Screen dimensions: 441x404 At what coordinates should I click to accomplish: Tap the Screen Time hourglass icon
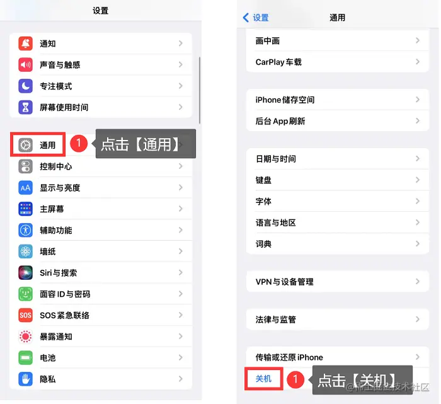[26, 107]
